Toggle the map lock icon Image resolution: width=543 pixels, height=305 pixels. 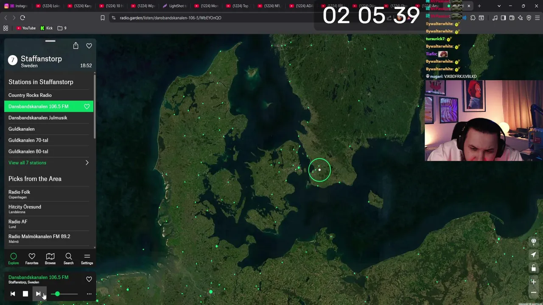[x=534, y=268]
